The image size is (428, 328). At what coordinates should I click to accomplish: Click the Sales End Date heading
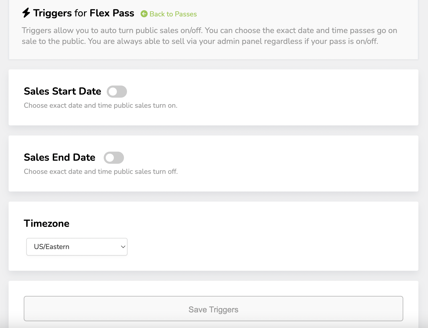pyautogui.click(x=59, y=157)
